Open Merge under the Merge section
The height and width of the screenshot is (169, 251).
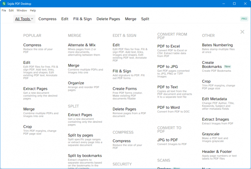click(74, 65)
